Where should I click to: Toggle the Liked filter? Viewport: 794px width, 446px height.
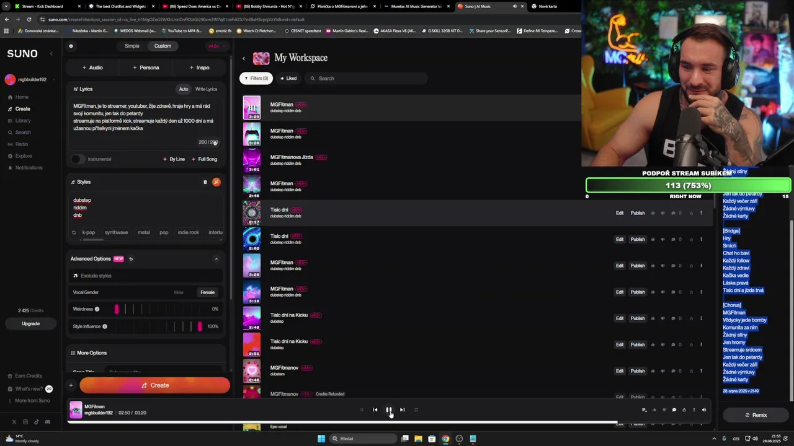tap(288, 79)
